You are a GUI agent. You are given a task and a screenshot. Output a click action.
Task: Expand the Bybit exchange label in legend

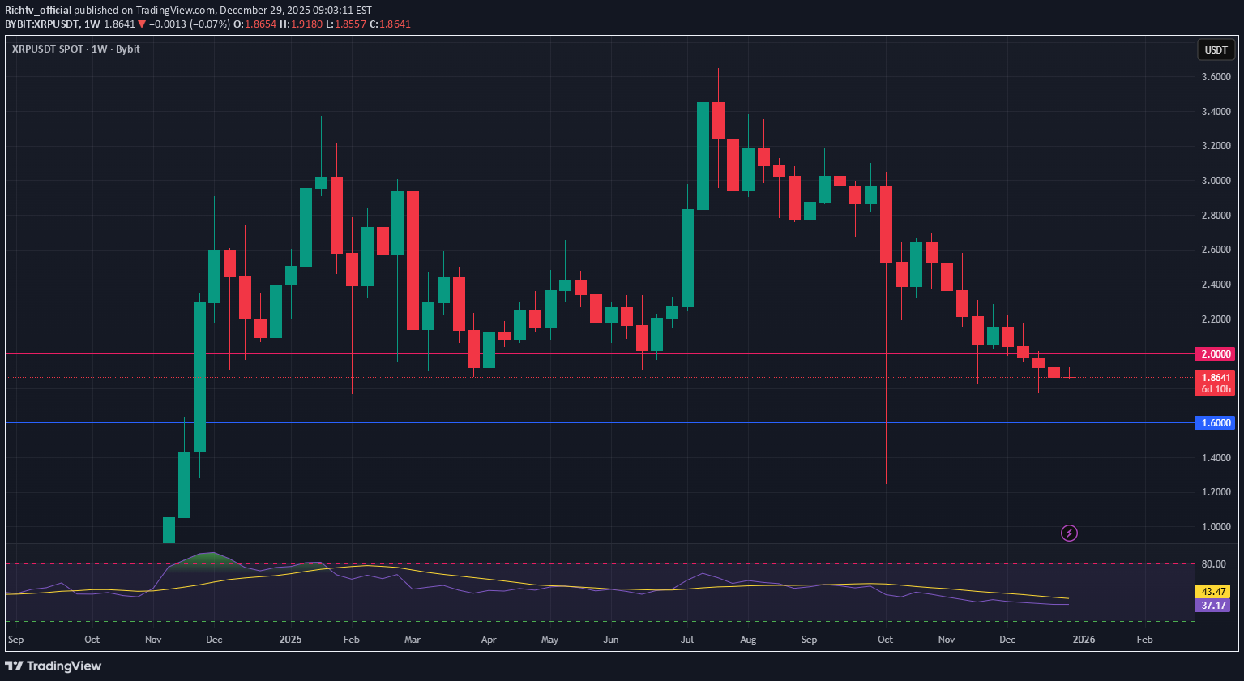point(128,49)
